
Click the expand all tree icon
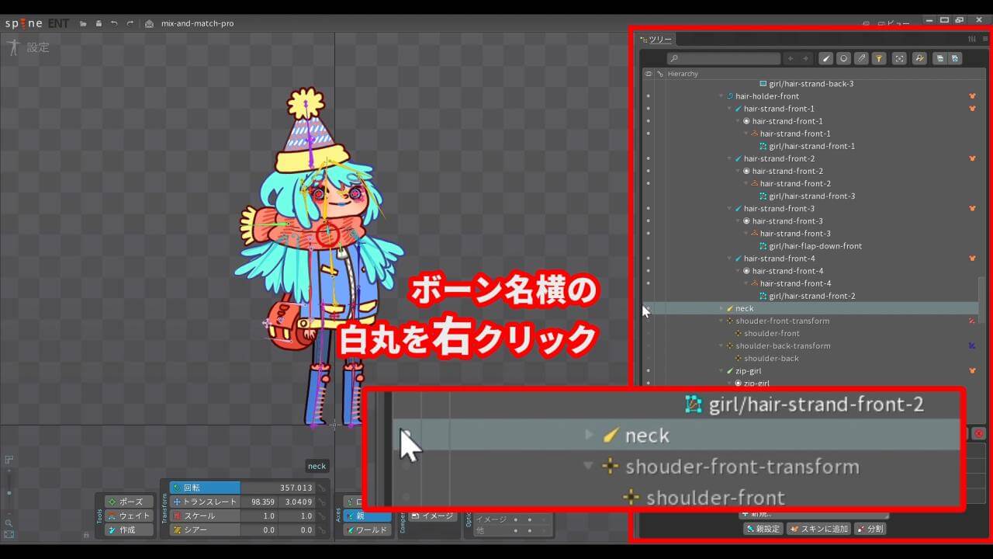click(955, 58)
